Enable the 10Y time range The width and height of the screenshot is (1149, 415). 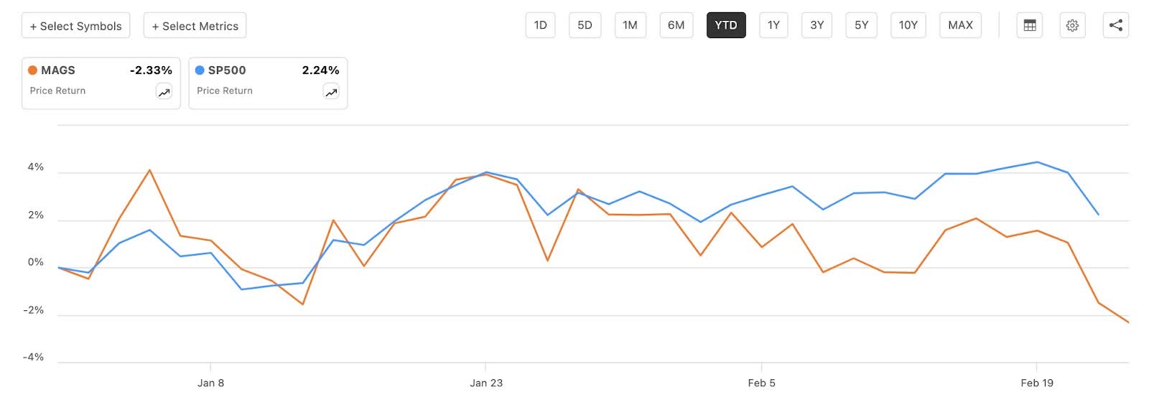pyautogui.click(x=908, y=24)
